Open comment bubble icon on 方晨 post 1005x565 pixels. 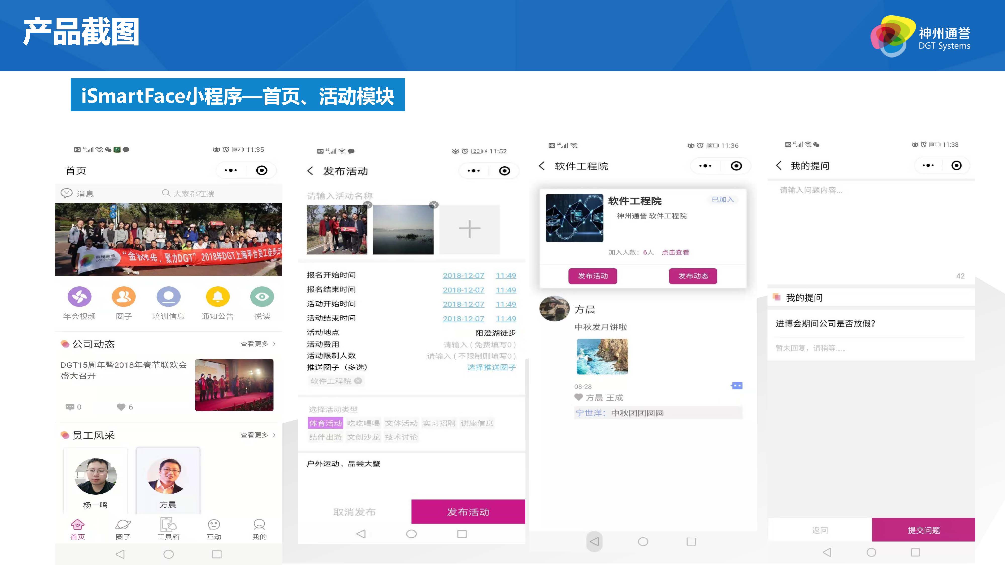[x=737, y=386]
